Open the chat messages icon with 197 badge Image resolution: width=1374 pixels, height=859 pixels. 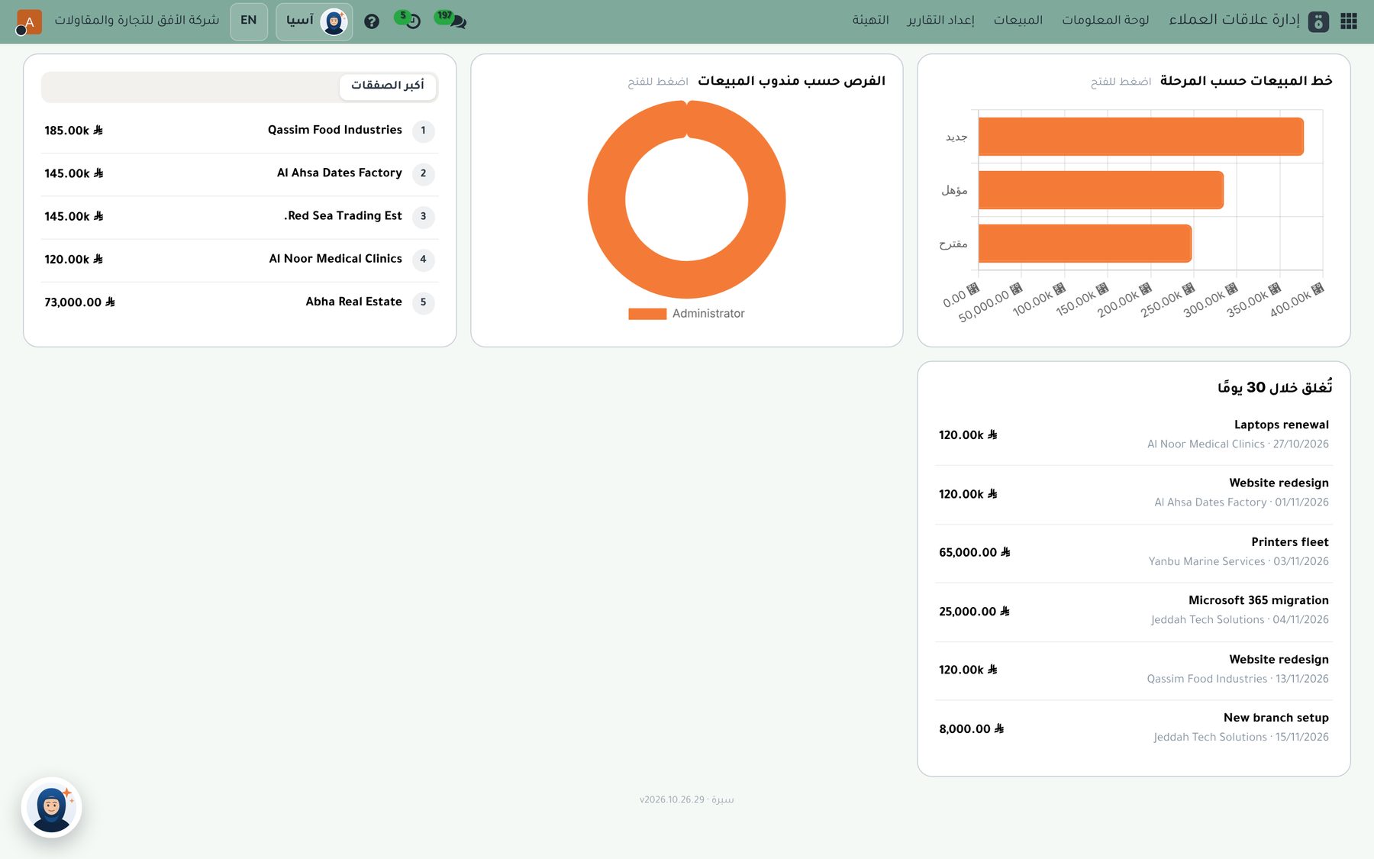point(452,20)
